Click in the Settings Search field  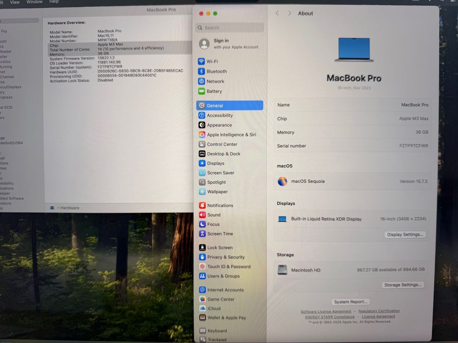[230, 28]
